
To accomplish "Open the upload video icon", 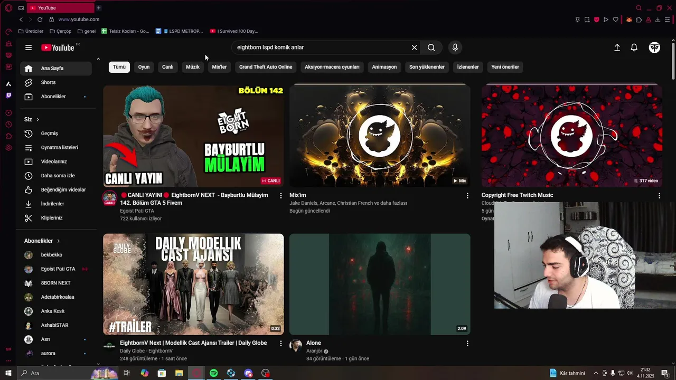I will pyautogui.click(x=617, y=47).
